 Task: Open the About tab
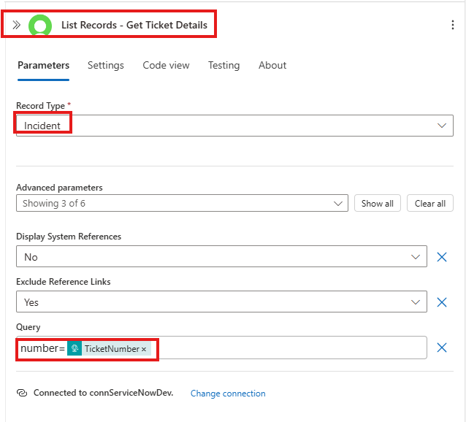pyautogui.click(x=272, y=65)
